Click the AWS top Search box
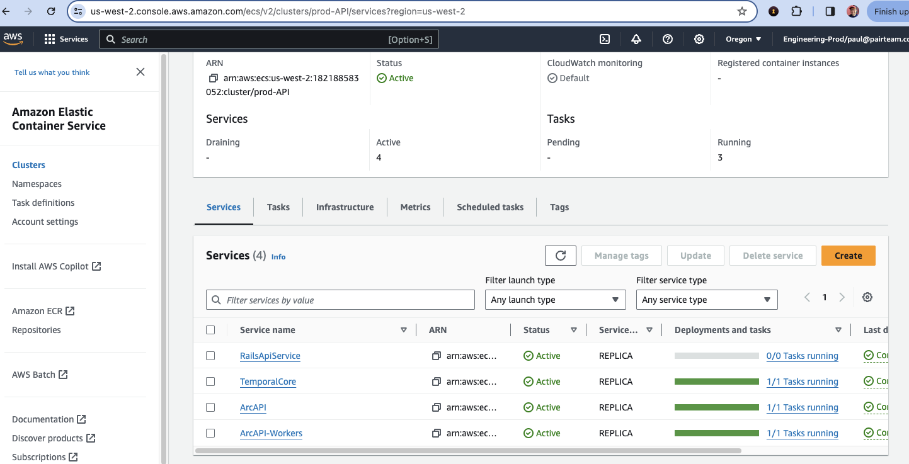The image size is (909, 464). click(x=269, y=39)
